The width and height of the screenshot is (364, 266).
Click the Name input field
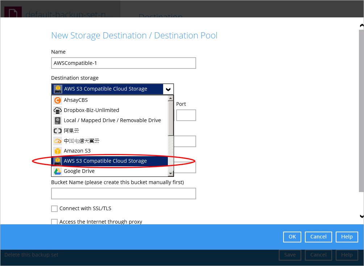124,63
